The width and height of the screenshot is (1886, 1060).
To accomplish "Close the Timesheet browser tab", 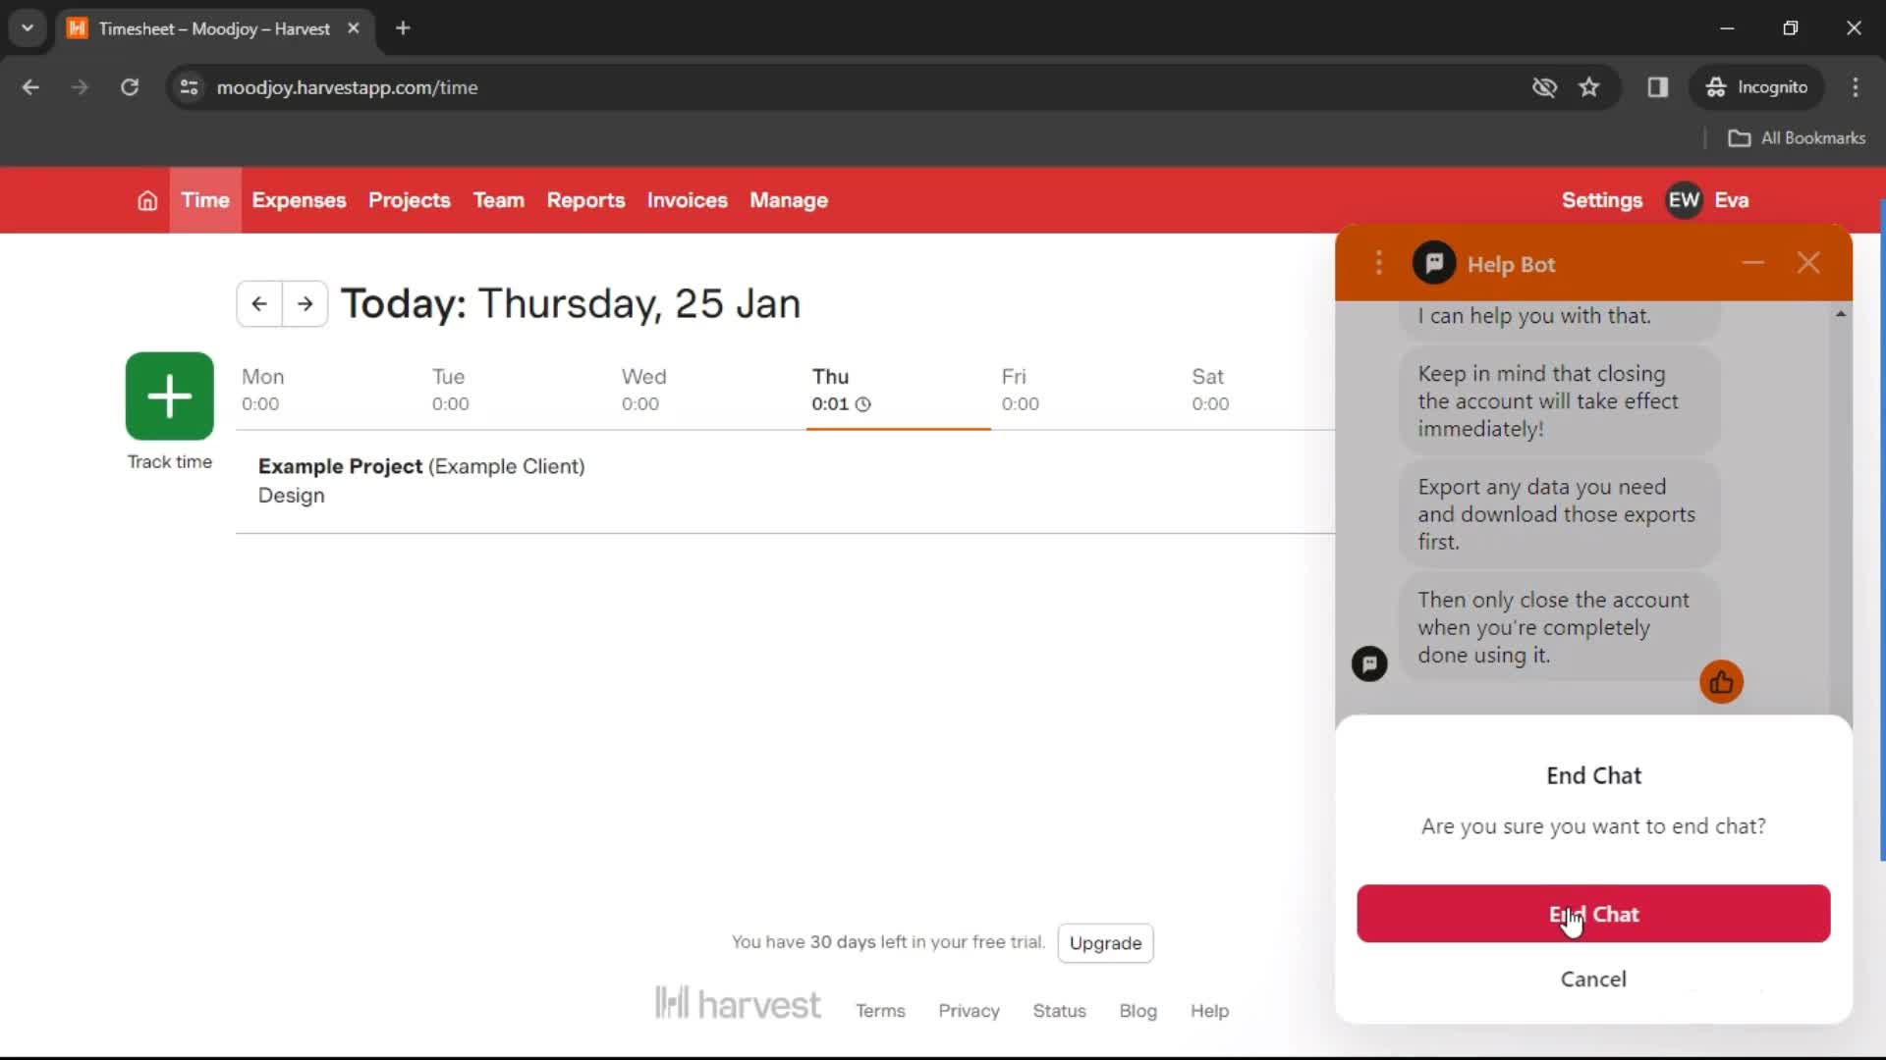I will click(x=354, y=28).
